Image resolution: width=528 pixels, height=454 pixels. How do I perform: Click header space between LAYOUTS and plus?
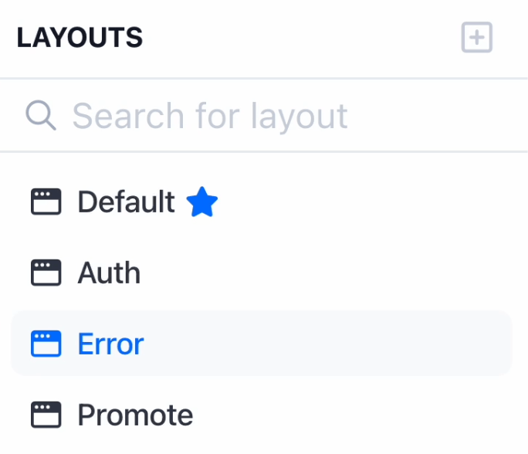tap(301, 38)
